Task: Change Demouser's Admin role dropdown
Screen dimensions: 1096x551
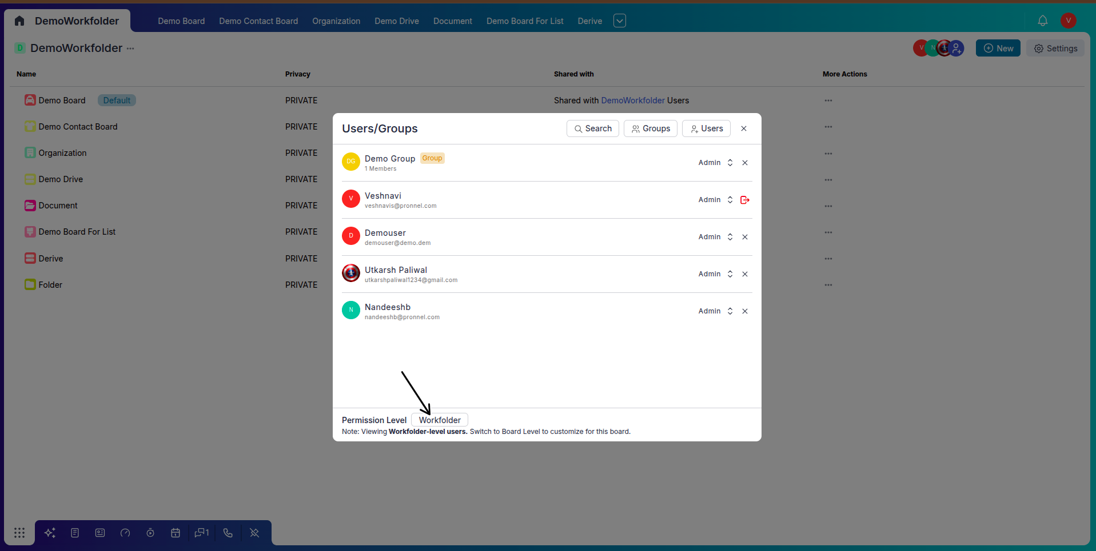Action: tap(716, 237)
